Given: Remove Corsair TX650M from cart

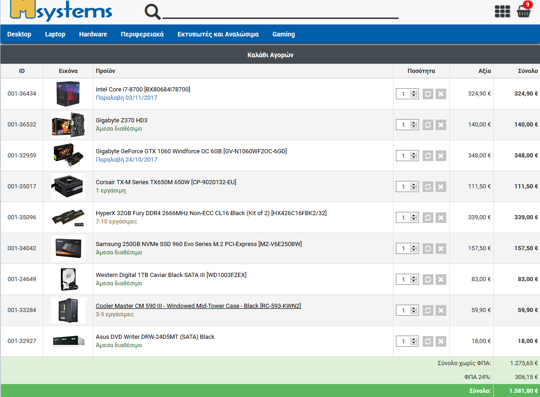Looking at the screenshot, I should pos(441,187).
